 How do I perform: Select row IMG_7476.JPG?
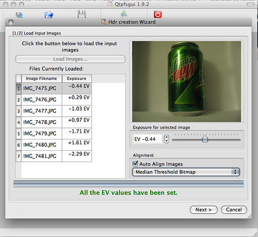[41, 100]
